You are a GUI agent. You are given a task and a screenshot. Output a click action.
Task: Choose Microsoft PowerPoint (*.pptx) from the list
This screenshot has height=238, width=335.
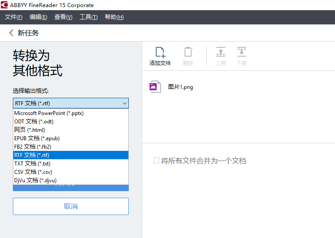coord(71,113)
